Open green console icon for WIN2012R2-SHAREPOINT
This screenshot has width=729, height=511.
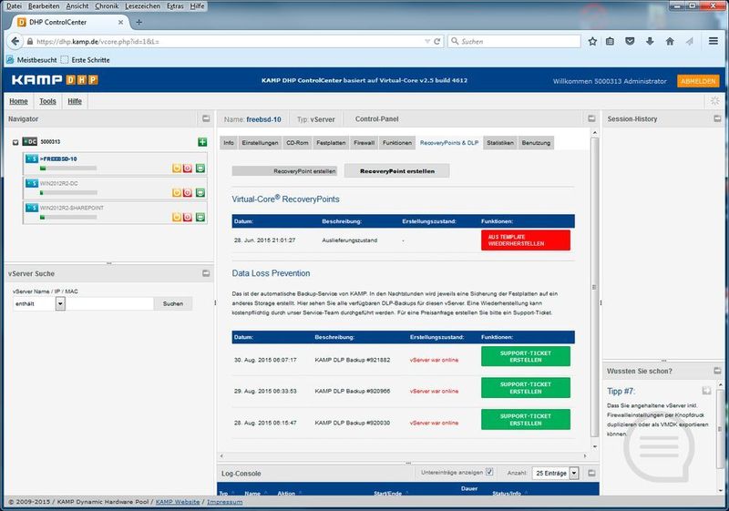pos(200,217)
